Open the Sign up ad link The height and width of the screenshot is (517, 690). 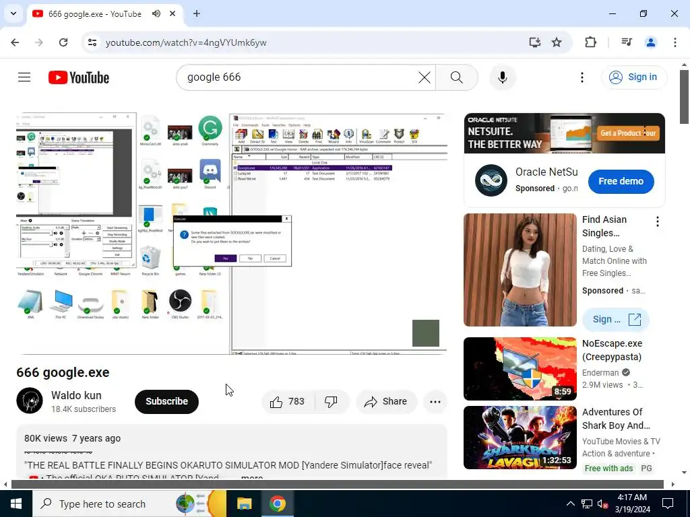616,320
